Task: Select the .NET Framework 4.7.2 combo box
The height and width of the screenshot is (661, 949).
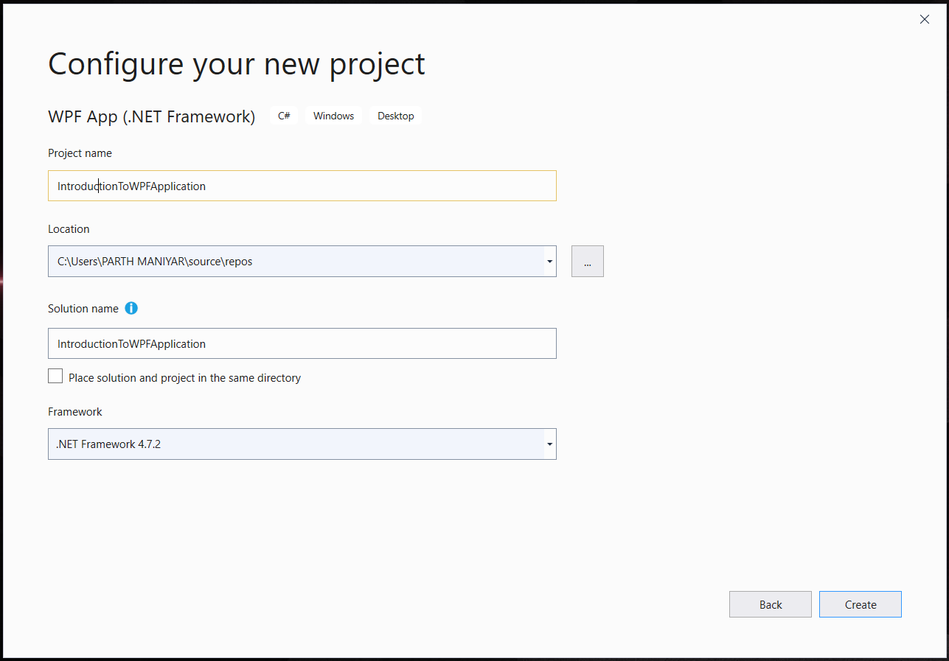Action: pos(295,444)
